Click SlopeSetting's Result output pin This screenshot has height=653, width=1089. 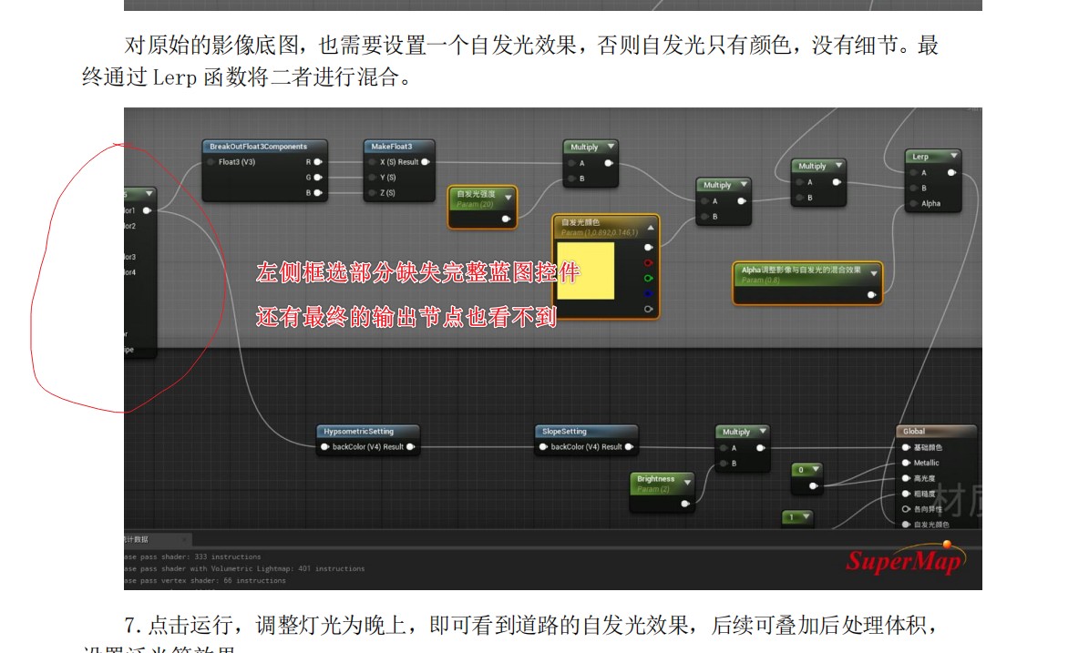[x=629, y=447]
